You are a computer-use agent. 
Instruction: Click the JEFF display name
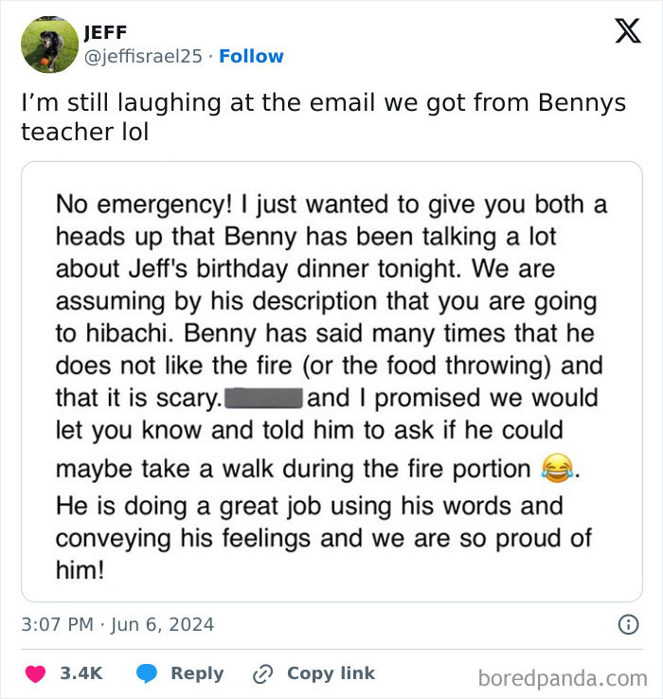tap(106, 34)
